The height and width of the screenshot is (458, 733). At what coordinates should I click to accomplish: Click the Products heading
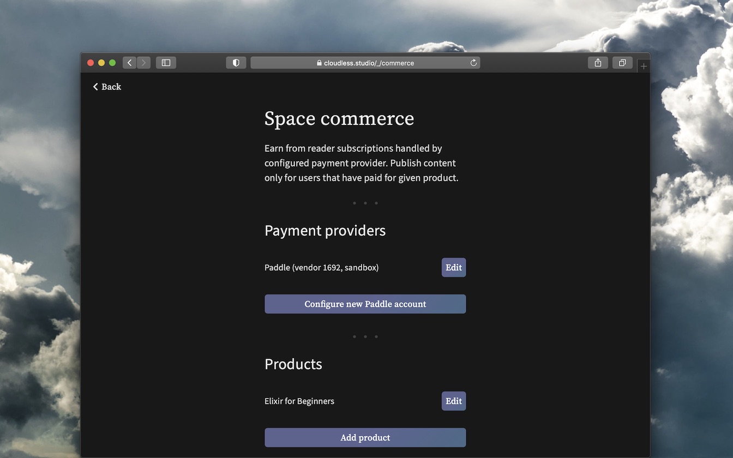point(293,364)
